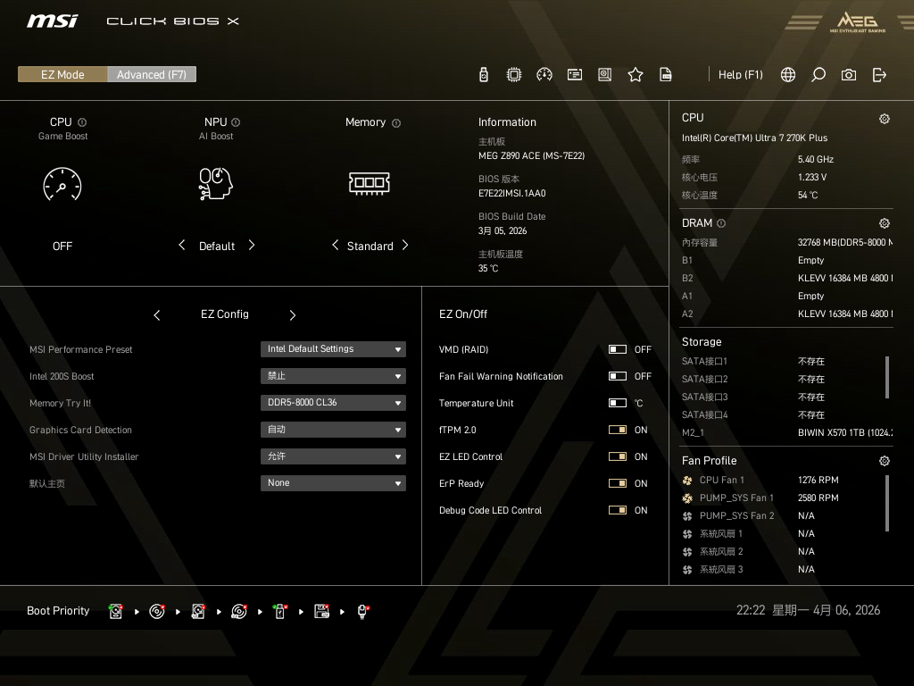Select the A2 KLEVV memory slot entry
Image resolution: width=914 pixels, height=686 pixels.
click(787, 314)
